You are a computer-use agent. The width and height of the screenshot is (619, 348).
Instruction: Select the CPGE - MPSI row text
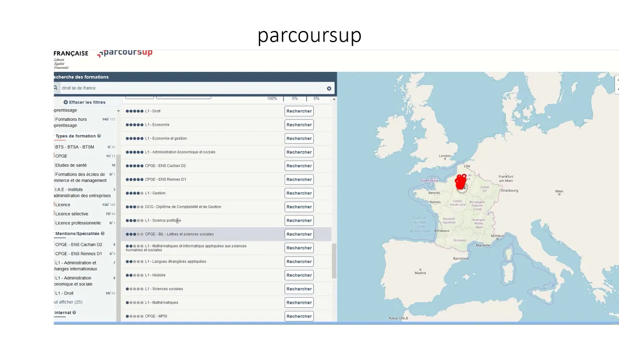coord(156,317)
